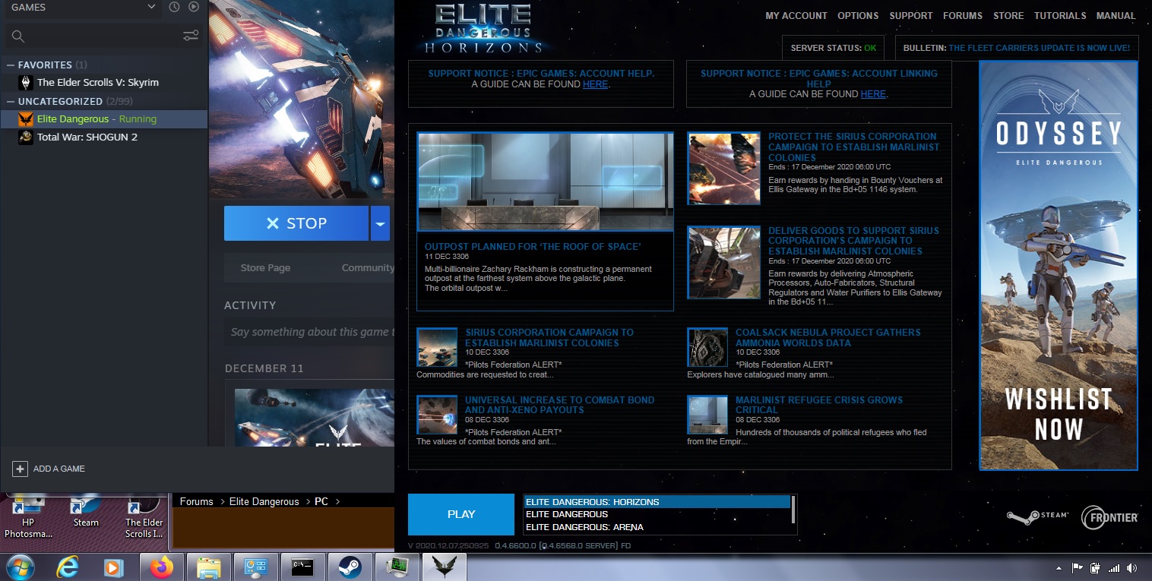Switch to Elite Dangerous launcher taskbar icon
Viewport: 1152px width, 581px height.
444,567
